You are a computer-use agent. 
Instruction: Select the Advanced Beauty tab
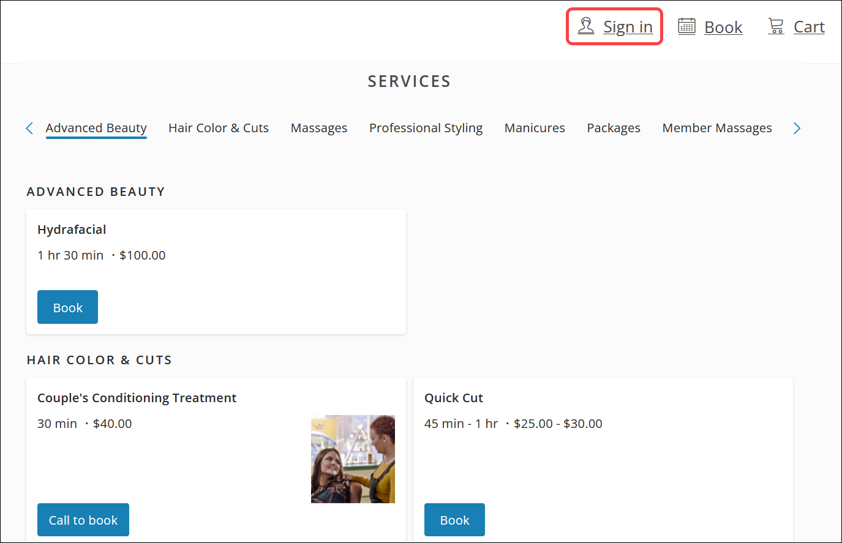[96, 128]
